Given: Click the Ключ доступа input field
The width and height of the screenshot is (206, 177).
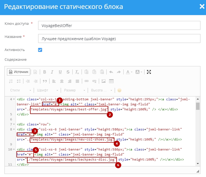Looking at the screenshot, I should (119, 25).
